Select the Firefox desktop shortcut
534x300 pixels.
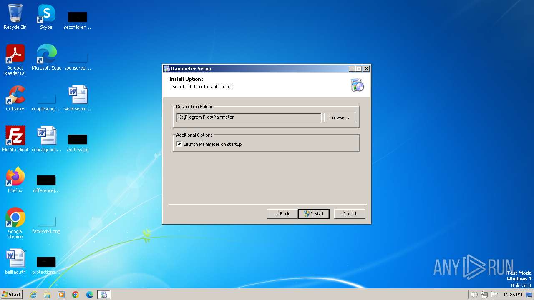[15, 180]
